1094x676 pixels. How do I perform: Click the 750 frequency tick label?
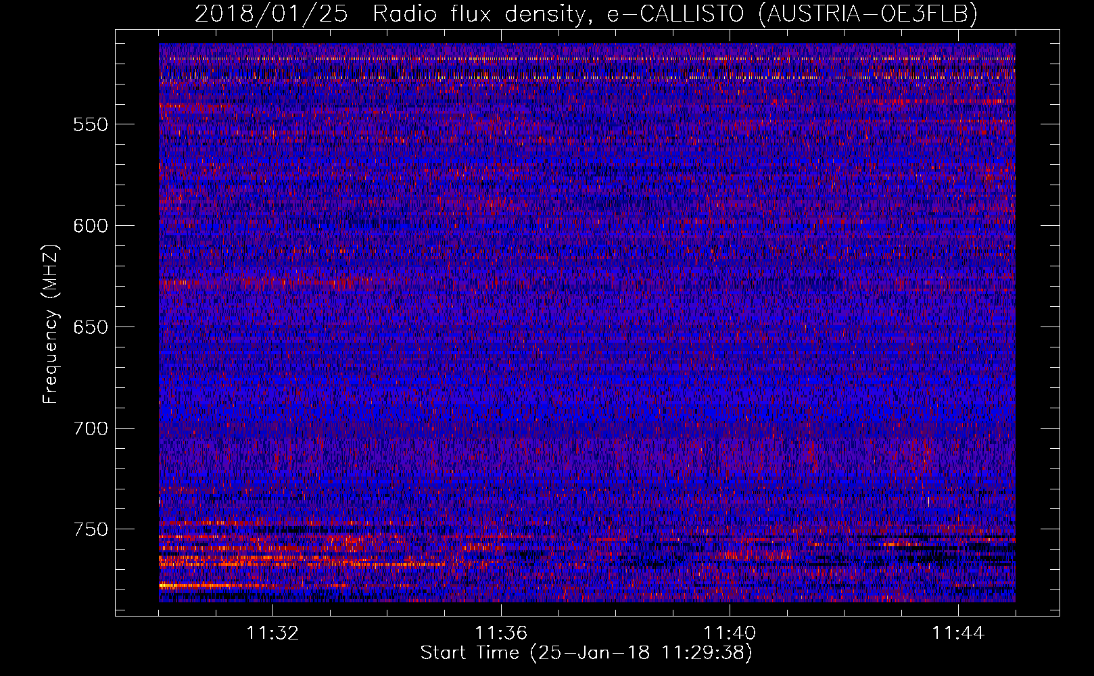91,529
